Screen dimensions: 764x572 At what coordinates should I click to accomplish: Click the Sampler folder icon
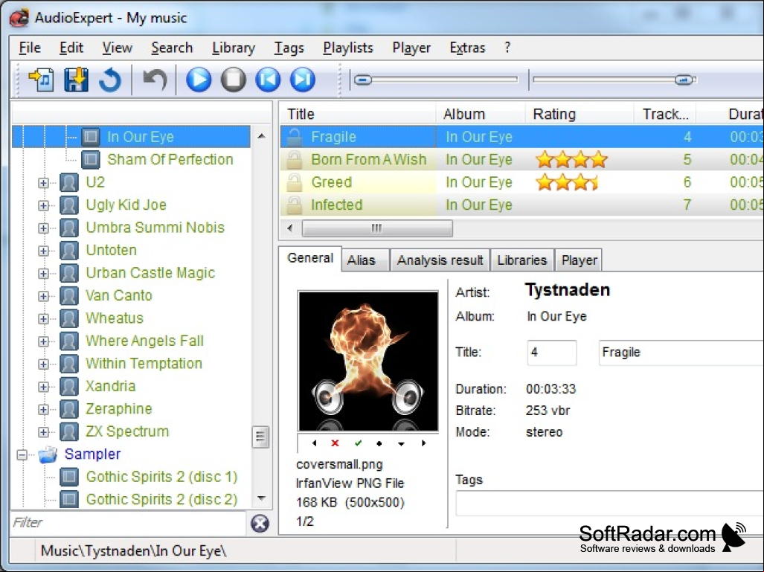click(x=48, y=454)
